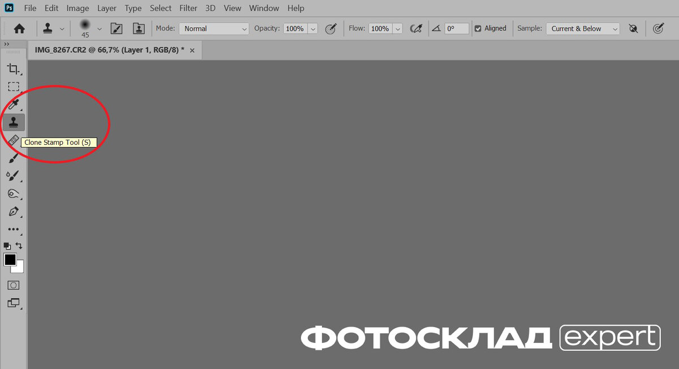
Task: Expand the toolbar double-arrow toggle
Action: tap(7, 44)
